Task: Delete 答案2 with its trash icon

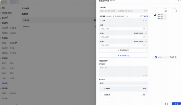Action: click(x=146, y=41)
